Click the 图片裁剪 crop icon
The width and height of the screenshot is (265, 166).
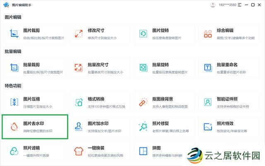click(x=14, y=33)
